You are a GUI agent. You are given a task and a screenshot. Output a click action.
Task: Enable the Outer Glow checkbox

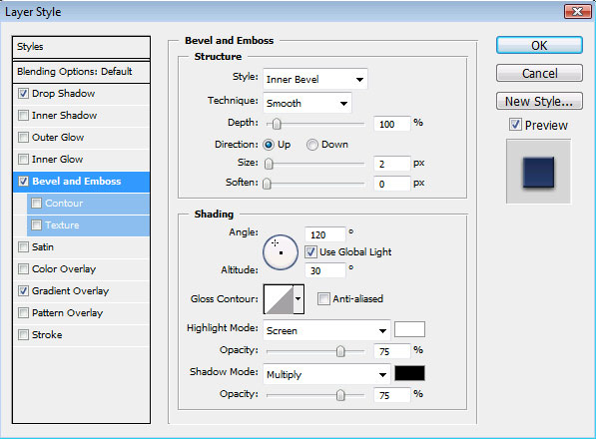(x=23, y=137)
